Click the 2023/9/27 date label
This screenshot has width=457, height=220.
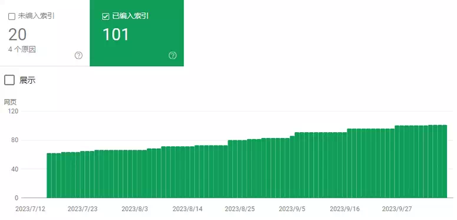click(397, 209)
